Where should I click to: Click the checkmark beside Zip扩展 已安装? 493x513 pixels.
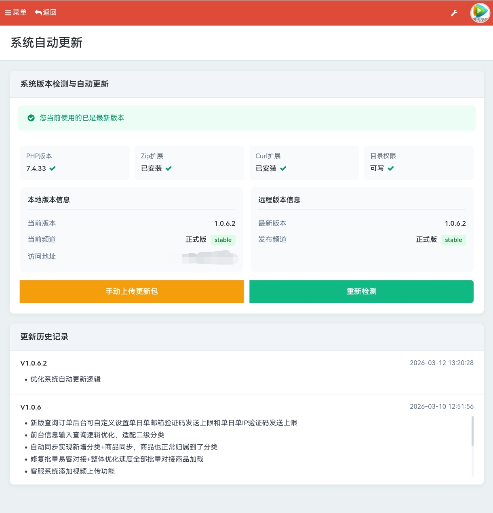point(169,168)
